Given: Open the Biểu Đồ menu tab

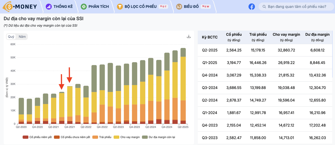Looking at the screenshot, I should pos(194,7).
